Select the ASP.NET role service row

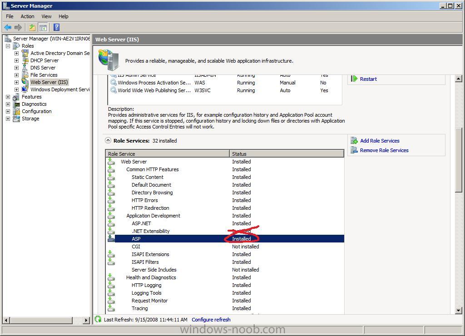point(226,223)
